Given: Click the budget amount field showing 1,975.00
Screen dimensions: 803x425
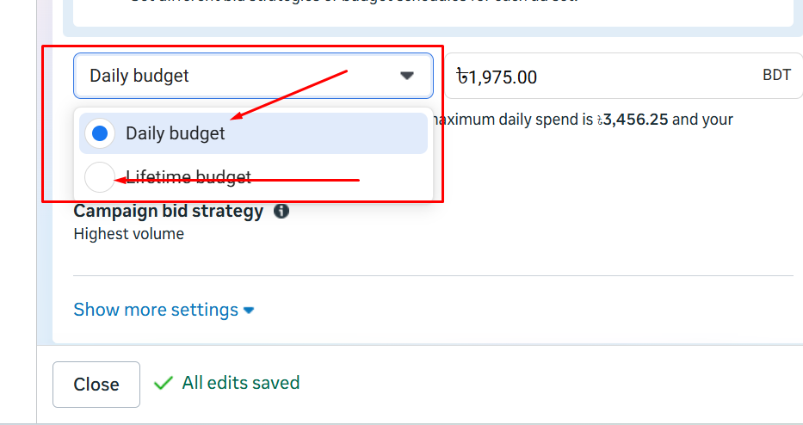Looking at the screenshot, I should pyautogui.click(x=602, y=77).
